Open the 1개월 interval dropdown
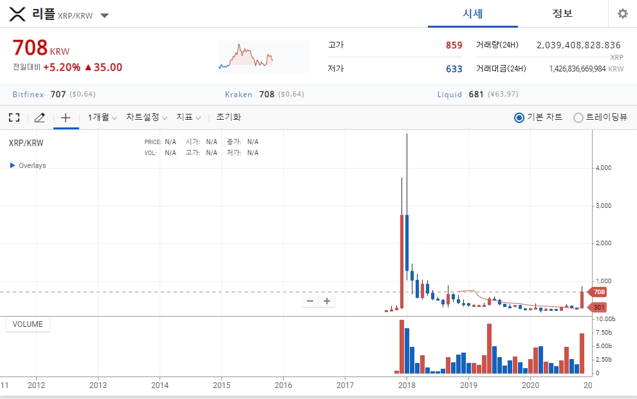The width and height of the screenshot is (637, 399). pos(102,117)
